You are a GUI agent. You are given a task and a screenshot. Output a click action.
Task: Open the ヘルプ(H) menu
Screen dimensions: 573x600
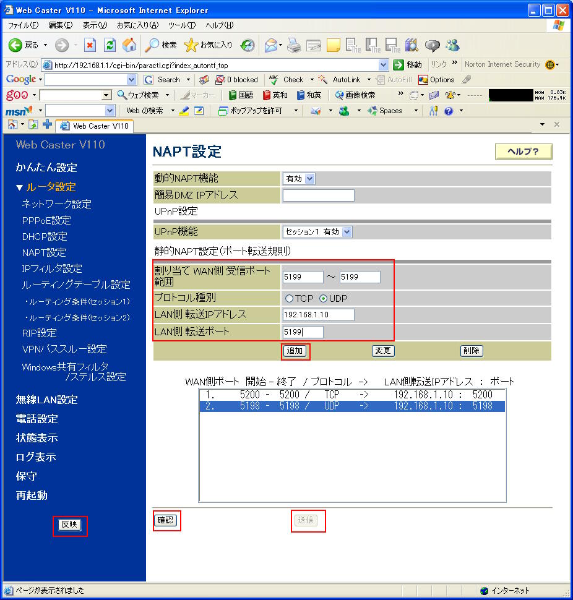219,25
